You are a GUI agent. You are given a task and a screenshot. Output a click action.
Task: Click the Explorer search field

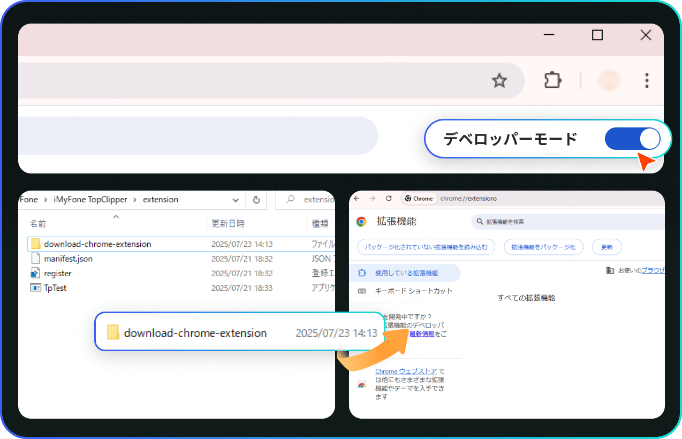[x=306, y=200]
